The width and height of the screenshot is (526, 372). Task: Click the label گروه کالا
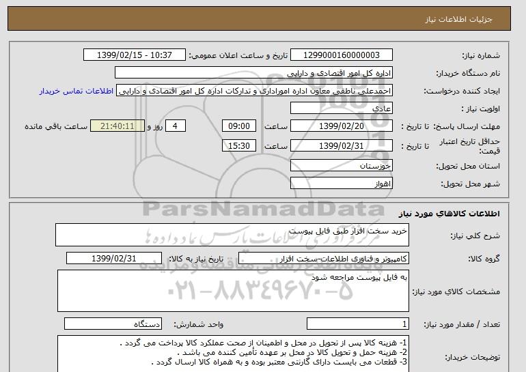point(484,259)
